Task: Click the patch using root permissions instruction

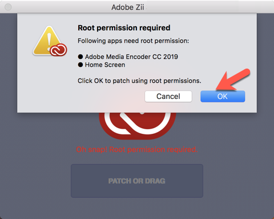Action: coord(139,81)
